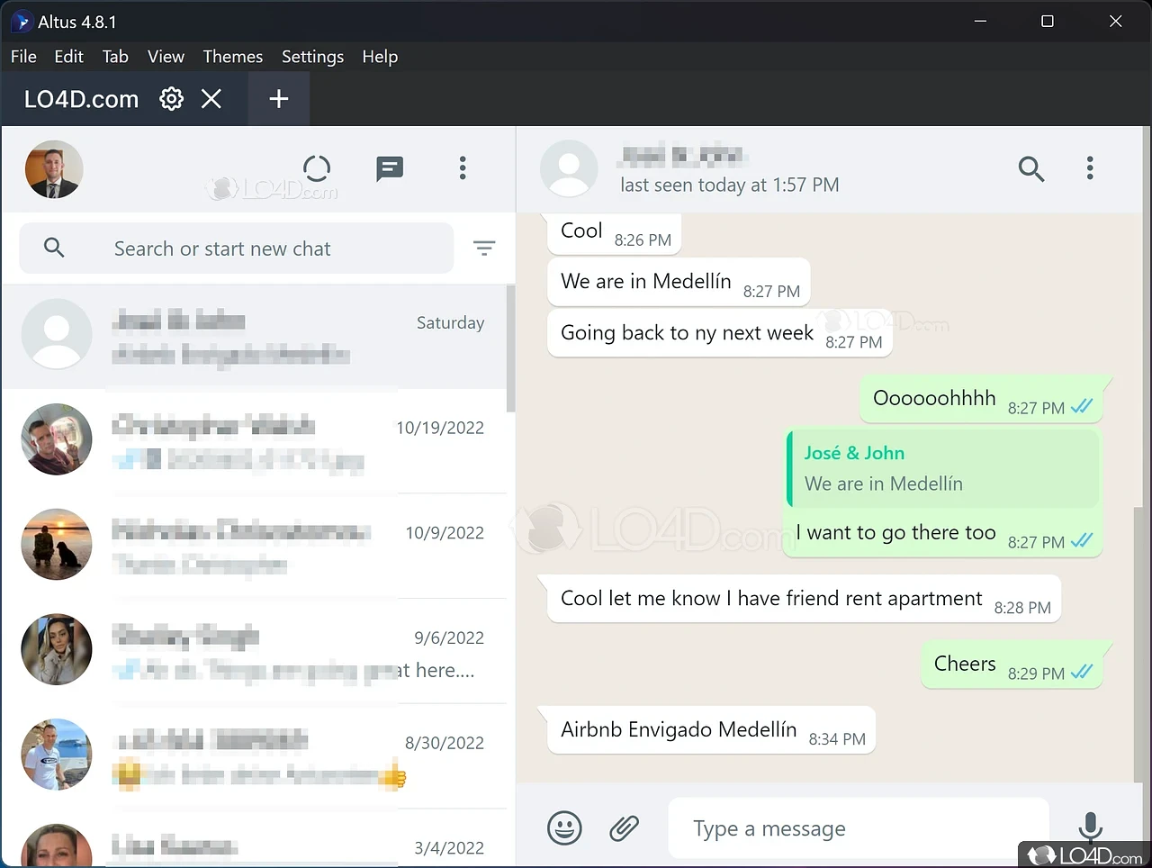The width and height of the screenshot is (1152, 868).
Task: Click the 'Going back to ny next week' message
Action: tap(720, 334)
